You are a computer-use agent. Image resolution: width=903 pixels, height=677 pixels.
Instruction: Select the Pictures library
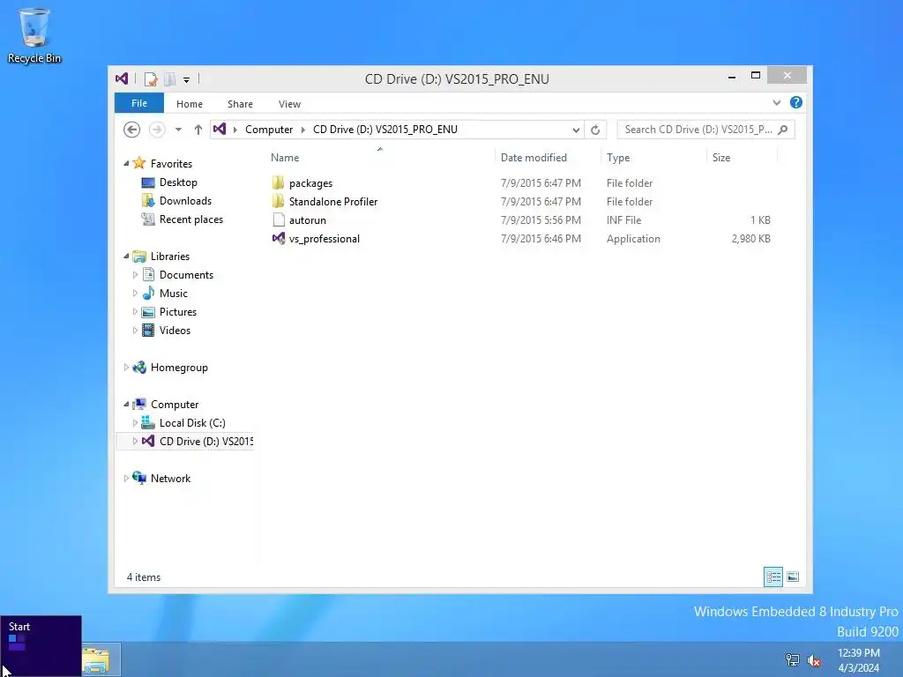pyautogui.click(x=178, y=312)
